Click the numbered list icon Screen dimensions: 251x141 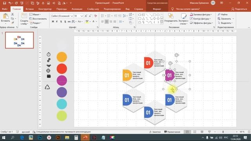[109, 16]
